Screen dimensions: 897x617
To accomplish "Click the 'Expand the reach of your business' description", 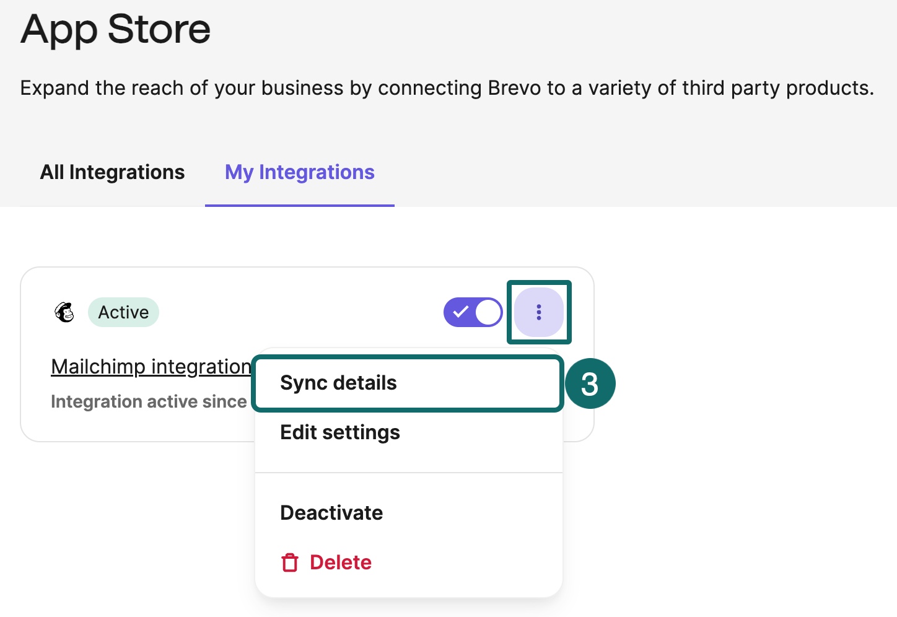I will [447, 88].
